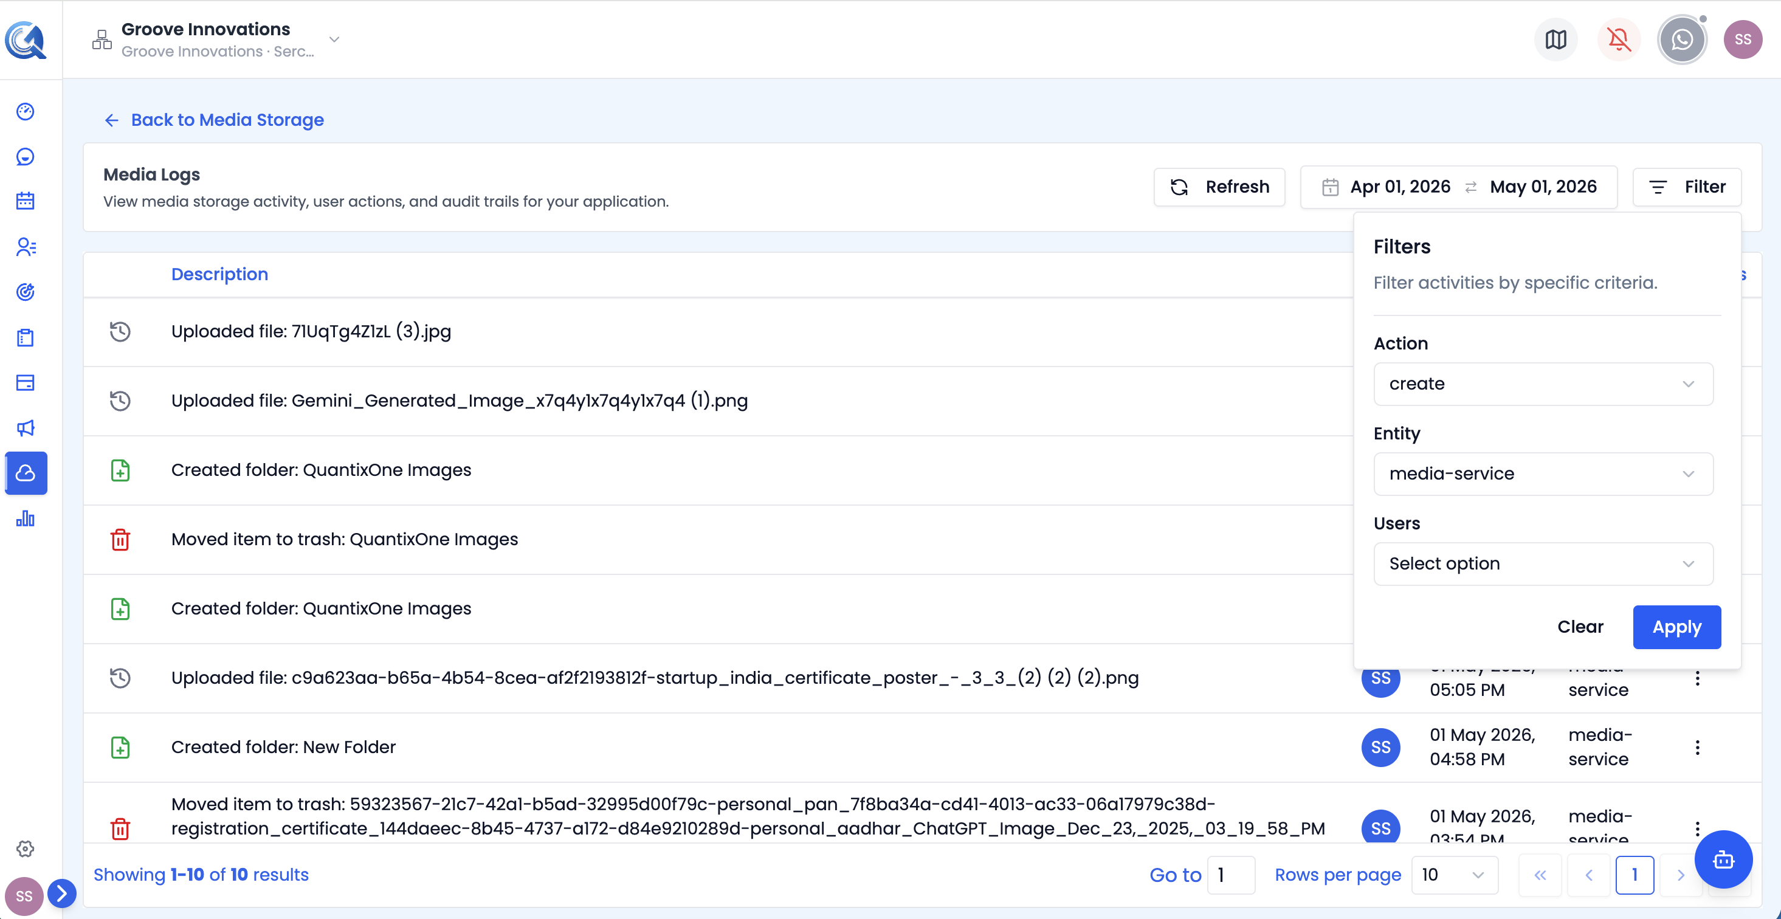Viewport: 1781px width, 919px height.
Task: Open the Users Select option dropdown
Action: tap(1543, 563)
